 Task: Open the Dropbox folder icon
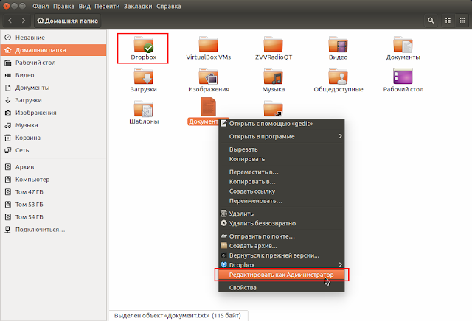[x=143, y=44]
